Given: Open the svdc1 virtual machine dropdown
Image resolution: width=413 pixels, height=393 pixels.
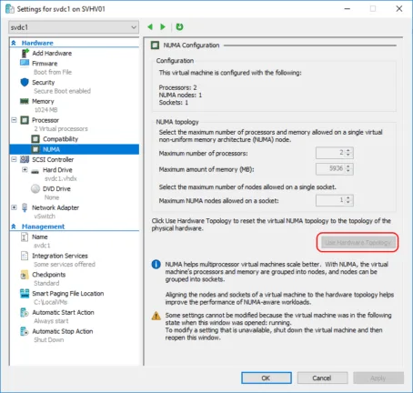Looking at the screenshot, I should click(x=74, y=27).
